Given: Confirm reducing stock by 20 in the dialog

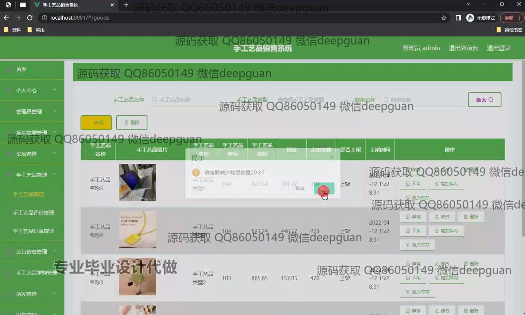Looking at the screenshot, I should point(324,188).
